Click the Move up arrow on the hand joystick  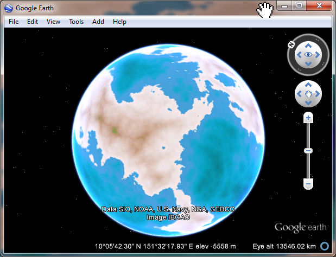(308, 85)
